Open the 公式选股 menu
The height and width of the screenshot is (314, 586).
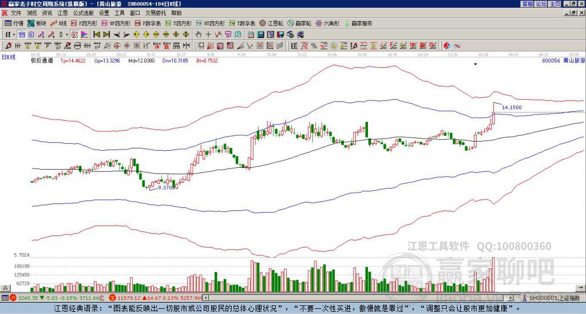click(x=84, y=13)
